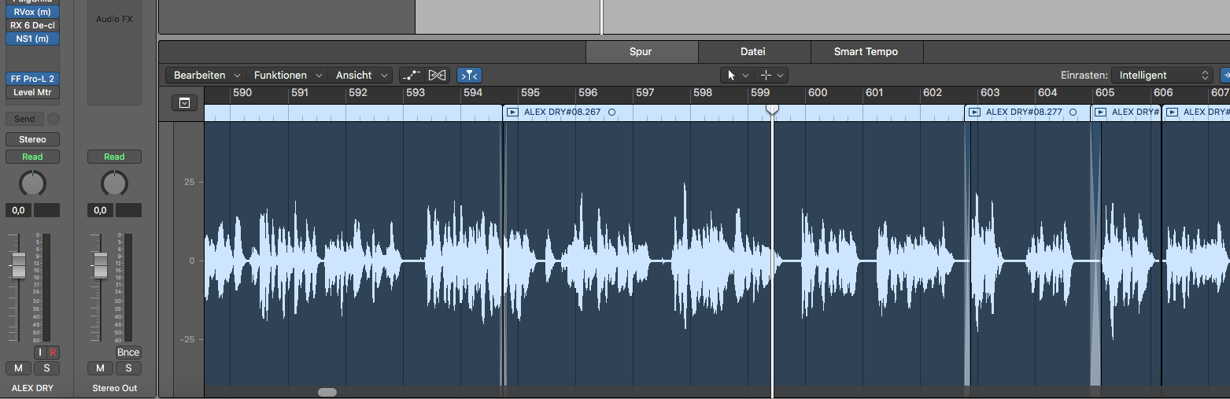Enable the Flex waveform button
This screenshot has height=399, width=1230.
[437, 76]
